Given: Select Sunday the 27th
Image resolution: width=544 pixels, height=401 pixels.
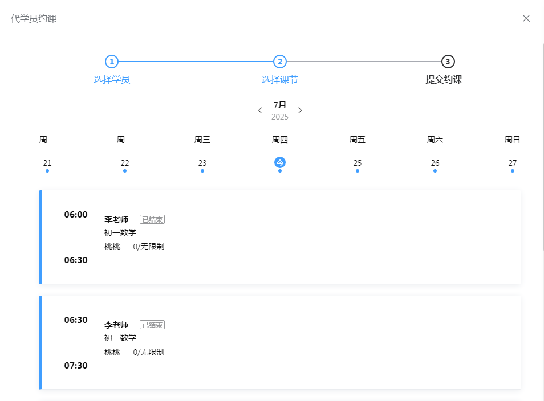Looking at the screenshot, I should [513, 163].
